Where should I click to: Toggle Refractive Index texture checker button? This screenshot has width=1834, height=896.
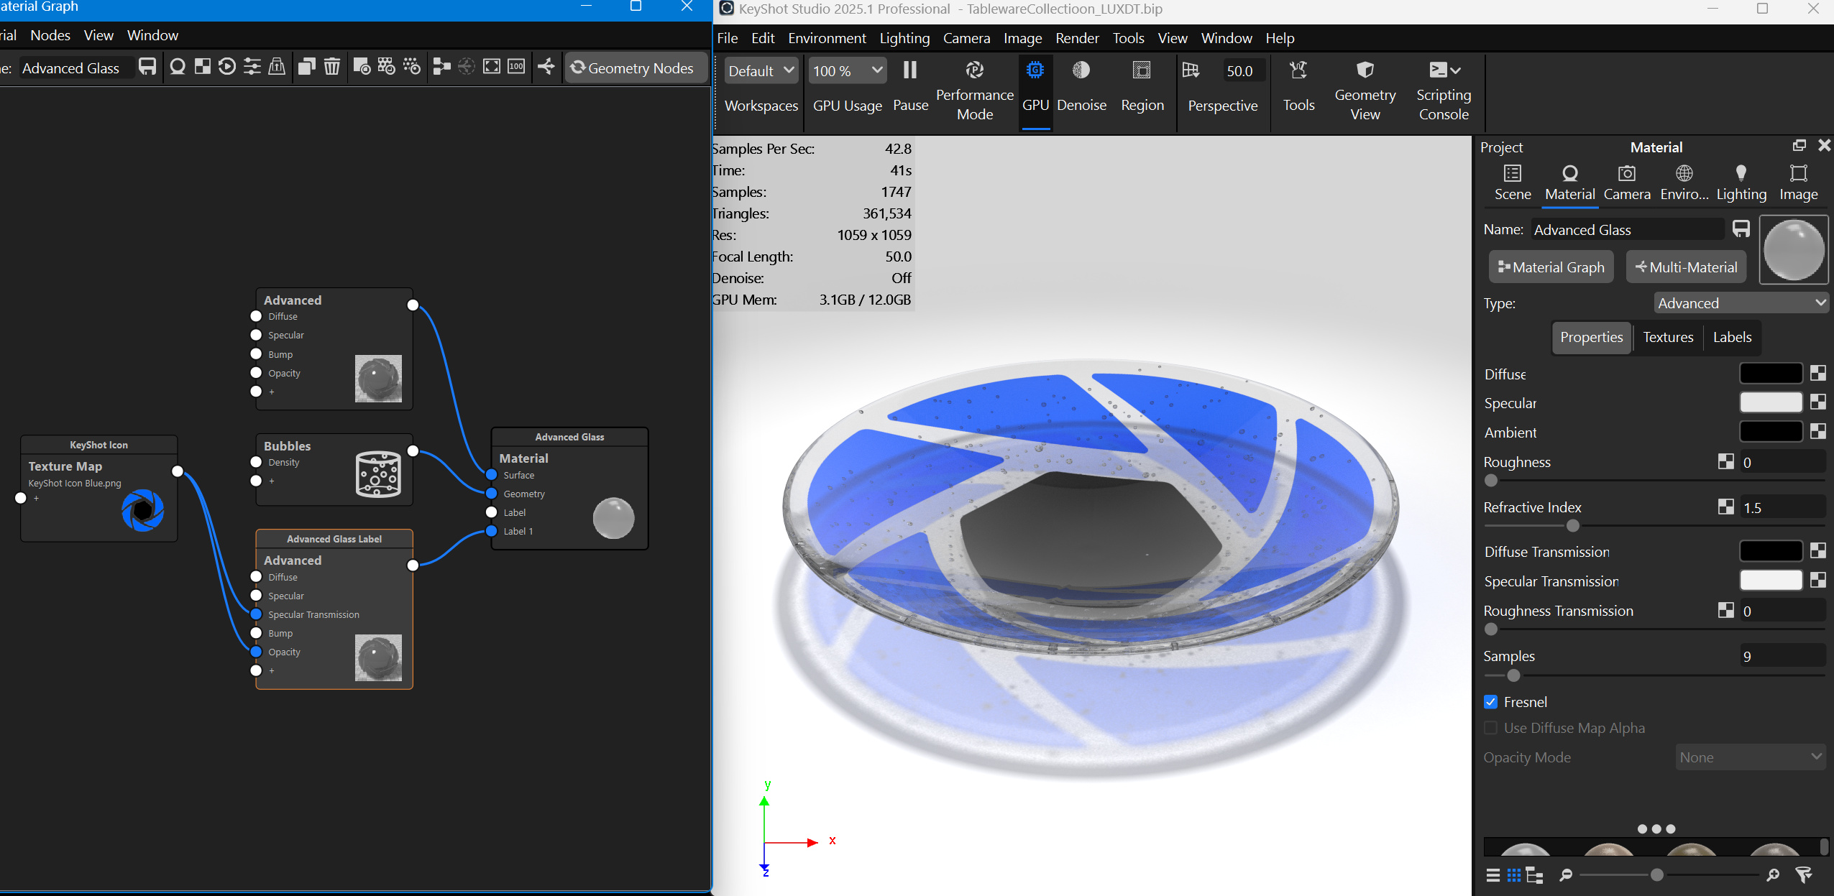(x=1725, y=507)
